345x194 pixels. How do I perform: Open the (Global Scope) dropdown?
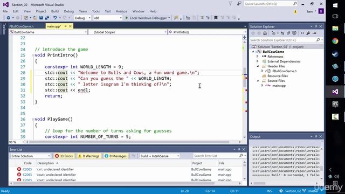128,32
